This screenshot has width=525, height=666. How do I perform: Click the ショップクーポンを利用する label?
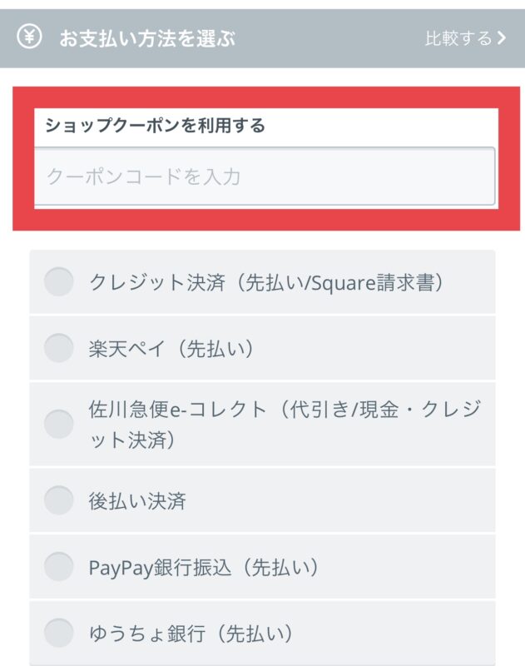(155, 126)
